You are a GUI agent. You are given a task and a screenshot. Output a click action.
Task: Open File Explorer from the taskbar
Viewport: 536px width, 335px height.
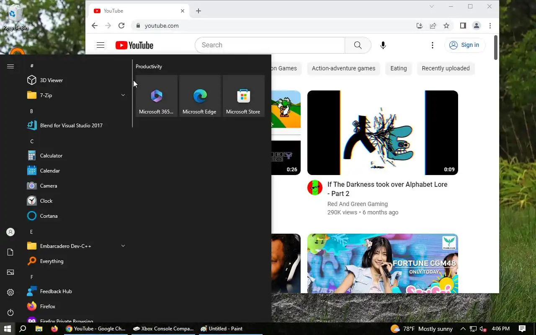[39, 329]
